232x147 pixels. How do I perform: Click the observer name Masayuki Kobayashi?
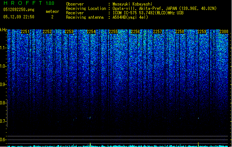pyautogui.click(x=132, y=4)
